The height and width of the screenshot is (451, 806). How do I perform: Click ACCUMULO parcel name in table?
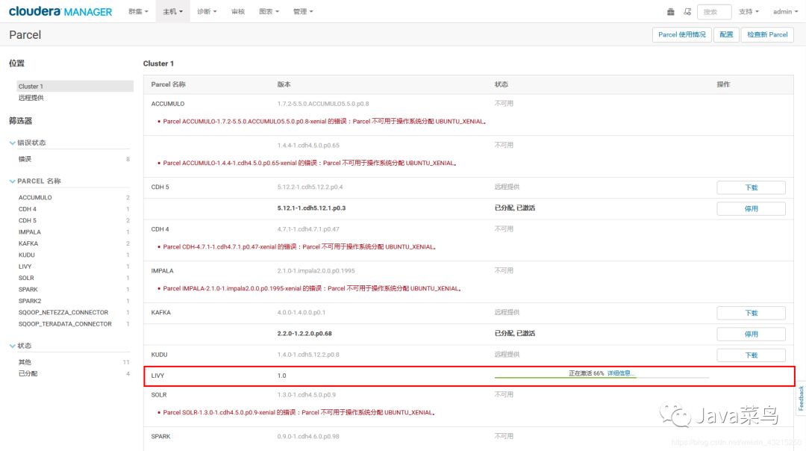point(168,104)
